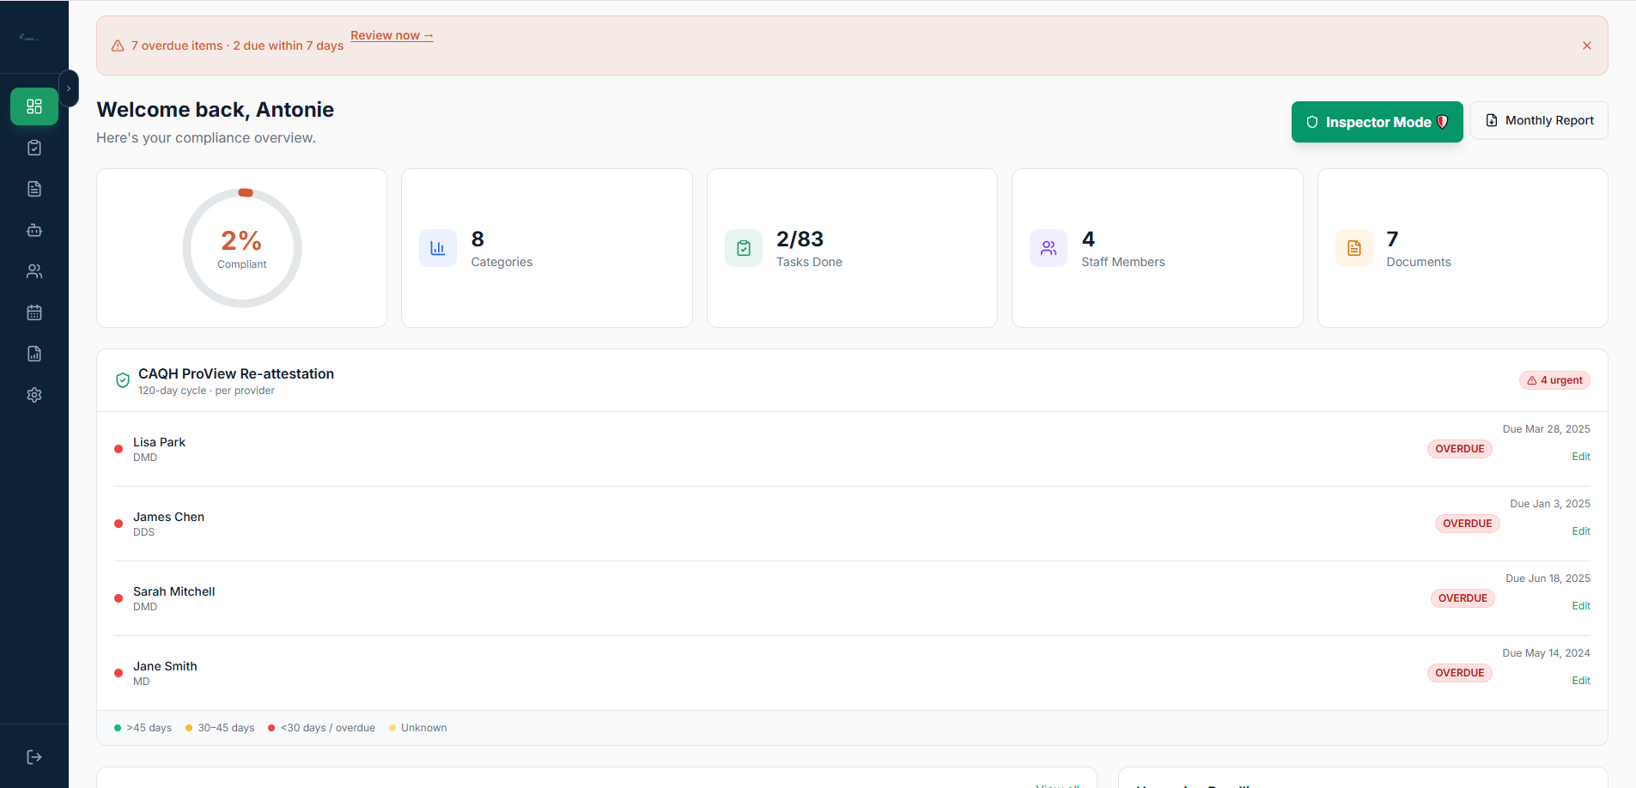The height and width of the screenshot is (788, 1636).
Task: Click OVERDUE badge for Jane Smith
Action: point(1460,673)
